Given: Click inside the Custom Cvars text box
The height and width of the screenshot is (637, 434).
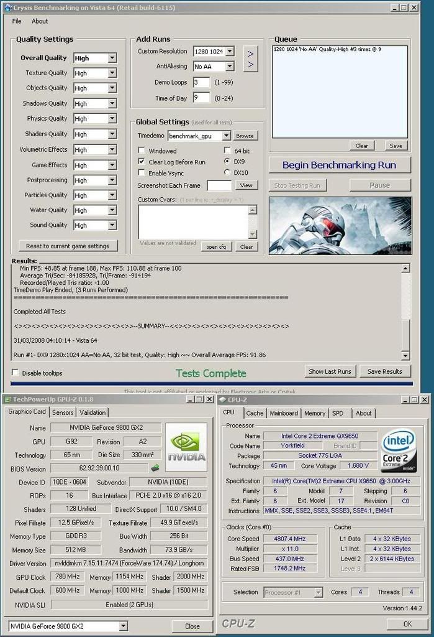Looking at the screenshot, I should (x=194, y=222).
